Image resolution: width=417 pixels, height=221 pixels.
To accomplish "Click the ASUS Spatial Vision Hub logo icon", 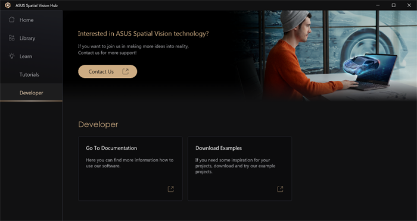I will click(8, 5).
